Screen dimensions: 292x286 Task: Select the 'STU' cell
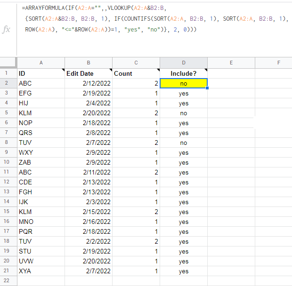click(x=41, y=251)
